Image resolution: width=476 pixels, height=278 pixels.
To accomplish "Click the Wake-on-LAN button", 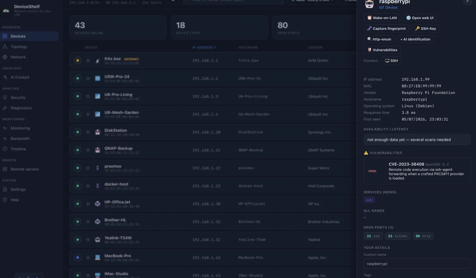I will (x=382, y=18).
